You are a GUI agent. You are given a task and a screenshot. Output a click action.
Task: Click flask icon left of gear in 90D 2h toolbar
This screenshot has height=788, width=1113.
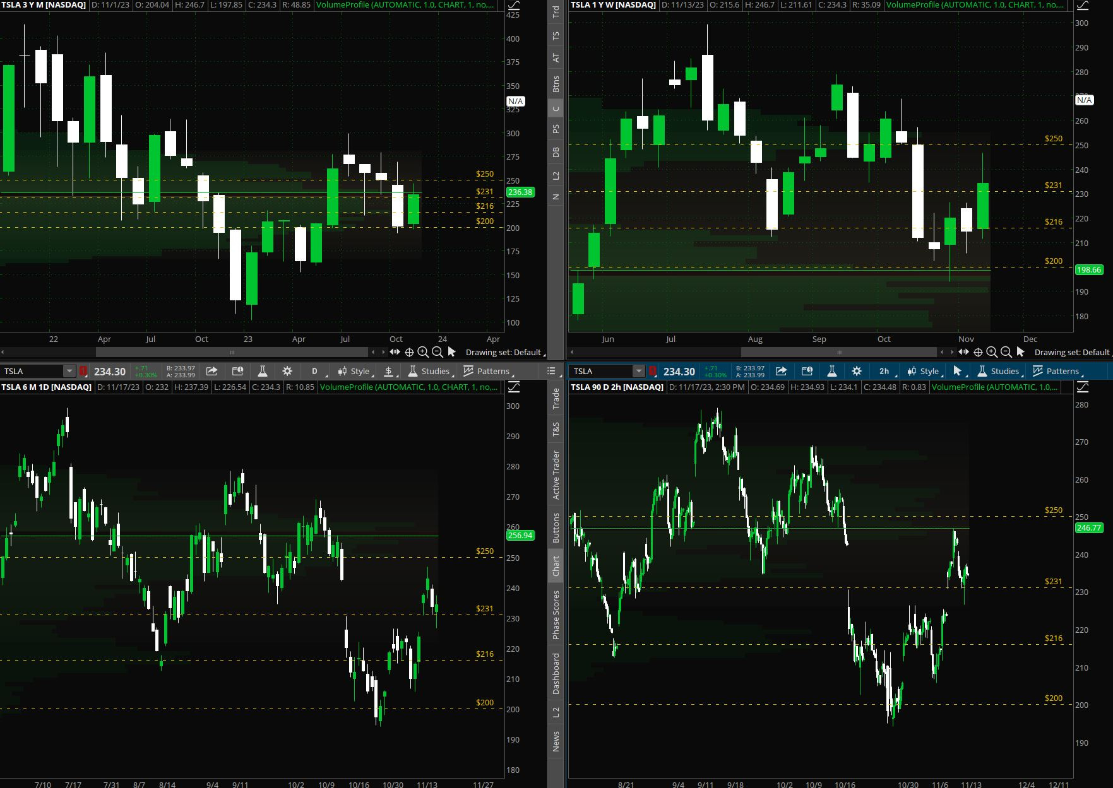point(831,371)
